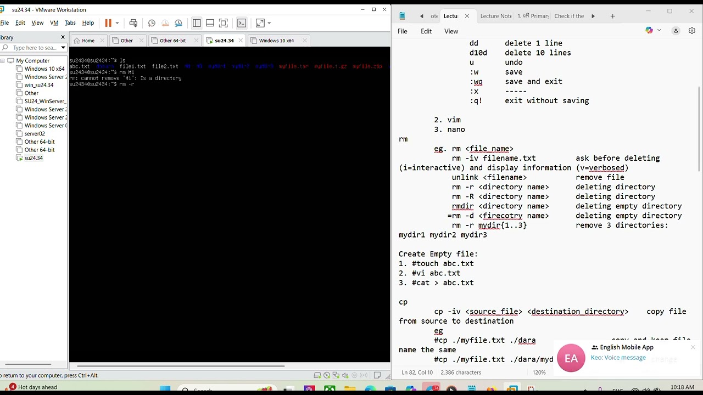This screenshot has width=703, height=395.
Task: Dismiss the English Mobile App notification
Action: (693, 347)
